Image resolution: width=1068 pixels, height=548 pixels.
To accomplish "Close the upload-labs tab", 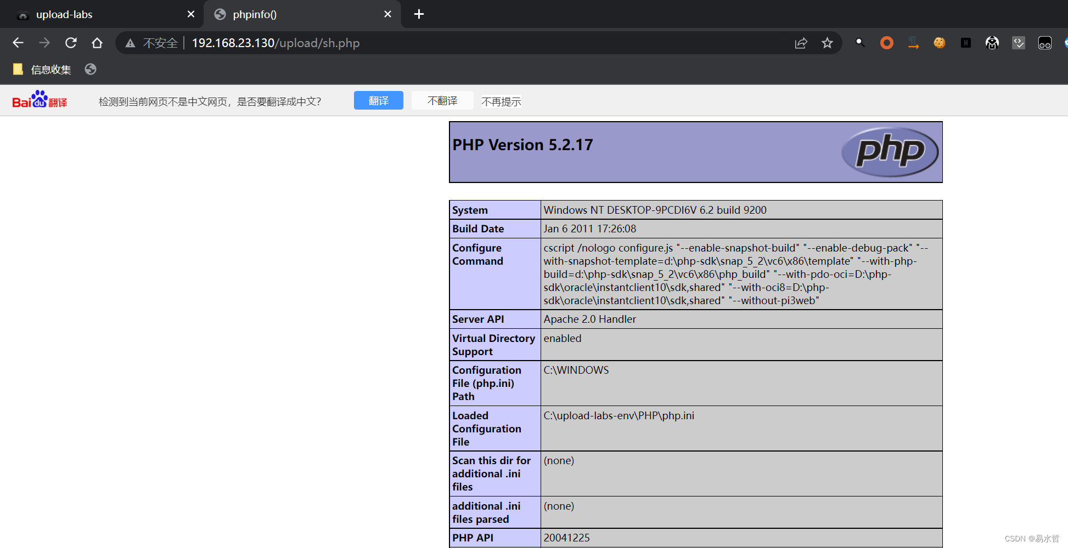I will (191, 14).
